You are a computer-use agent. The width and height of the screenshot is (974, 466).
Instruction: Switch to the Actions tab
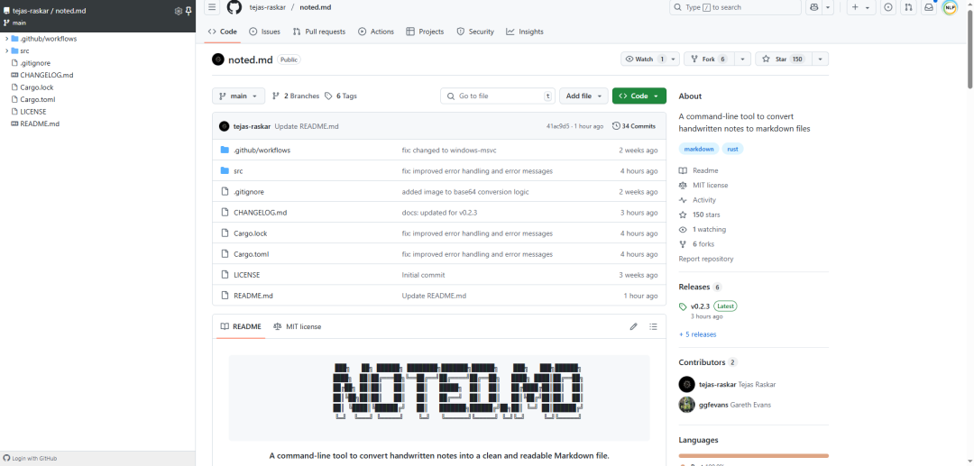(376, 32)
